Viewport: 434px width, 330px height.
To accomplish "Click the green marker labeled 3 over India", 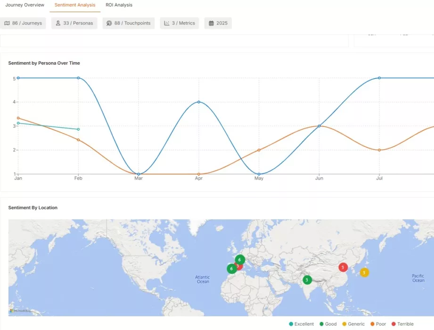I will click(x=307, y=280).
